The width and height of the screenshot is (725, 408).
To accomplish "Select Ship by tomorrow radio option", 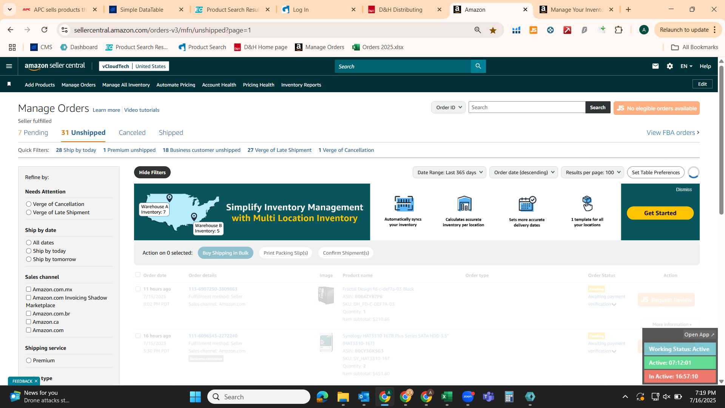I will click(x=29, y=259).
